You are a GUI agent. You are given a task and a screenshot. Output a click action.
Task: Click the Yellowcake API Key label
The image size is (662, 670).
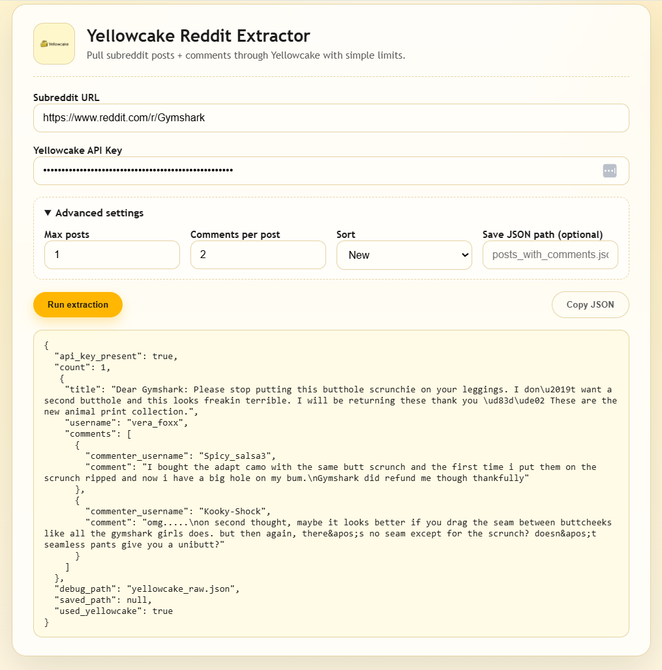point(78,151)
